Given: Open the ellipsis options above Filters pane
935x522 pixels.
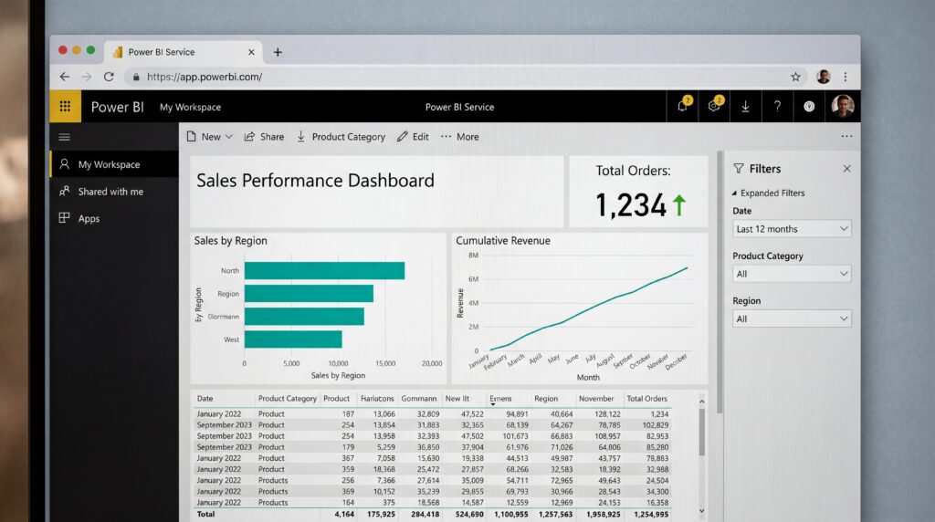Looking at the screenshot, I should [846, 137].
